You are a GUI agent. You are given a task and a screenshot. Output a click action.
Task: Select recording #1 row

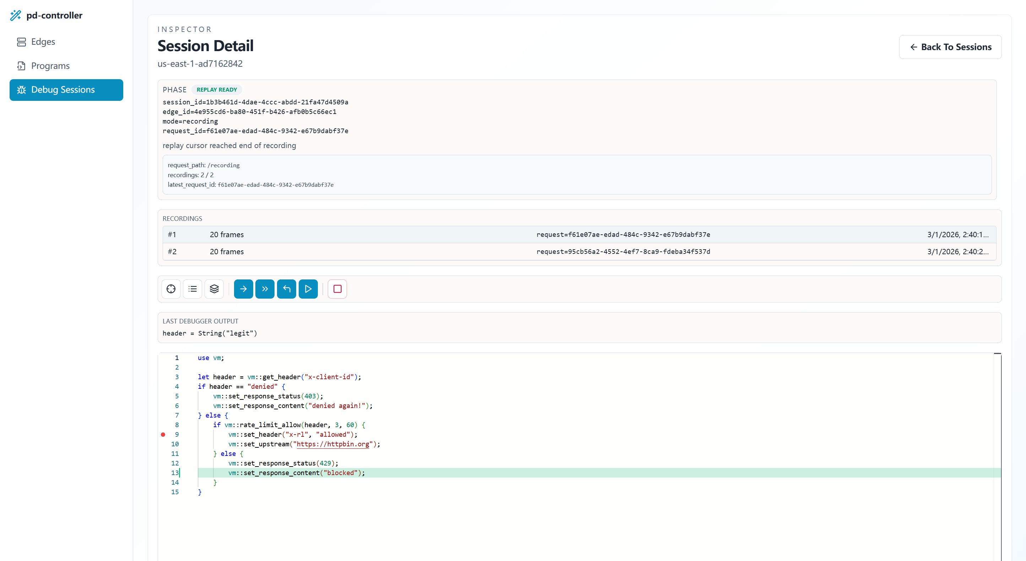pos(580,234)
